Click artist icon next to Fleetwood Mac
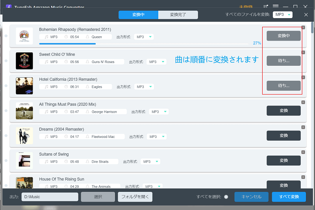 coord(87,136)
